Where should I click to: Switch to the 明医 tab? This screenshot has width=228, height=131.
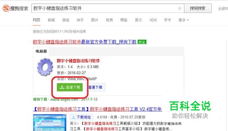tap(124, 20)
